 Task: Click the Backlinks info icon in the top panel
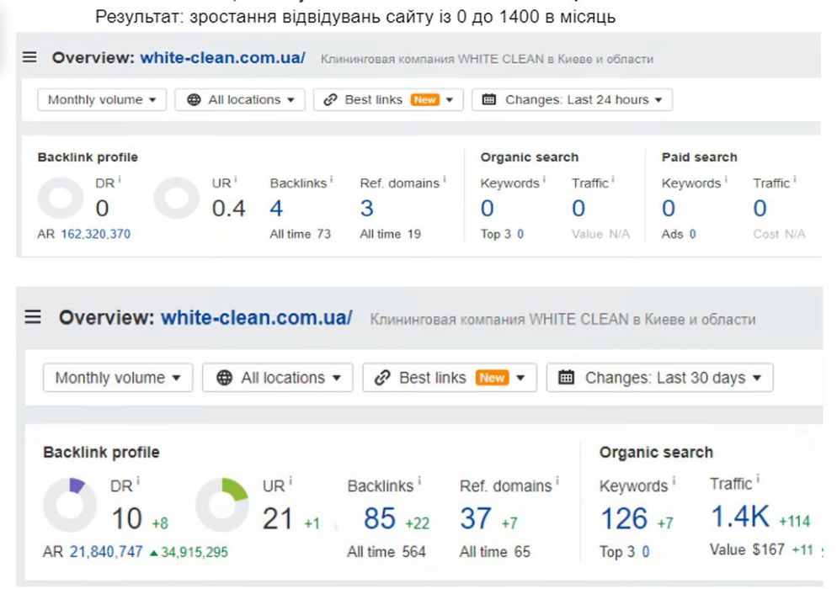tap(331, 180)
